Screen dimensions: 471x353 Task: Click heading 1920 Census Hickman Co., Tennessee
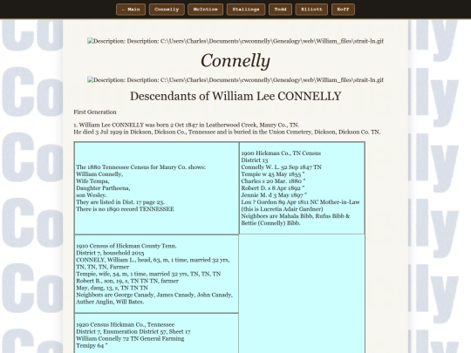click(x=126, y=325)
